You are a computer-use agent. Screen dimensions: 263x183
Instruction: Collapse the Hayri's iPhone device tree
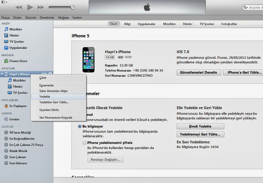tap(2, 74)
